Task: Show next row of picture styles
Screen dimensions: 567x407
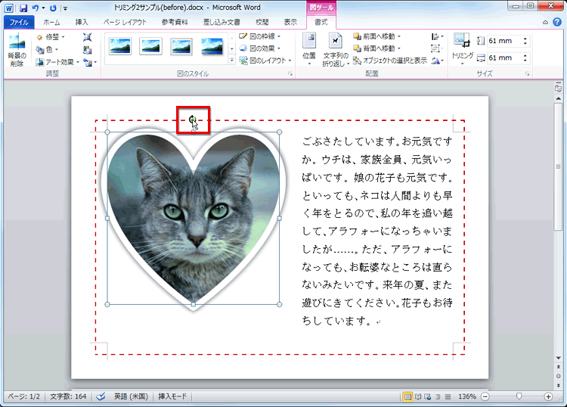Action: pos(232,48)
